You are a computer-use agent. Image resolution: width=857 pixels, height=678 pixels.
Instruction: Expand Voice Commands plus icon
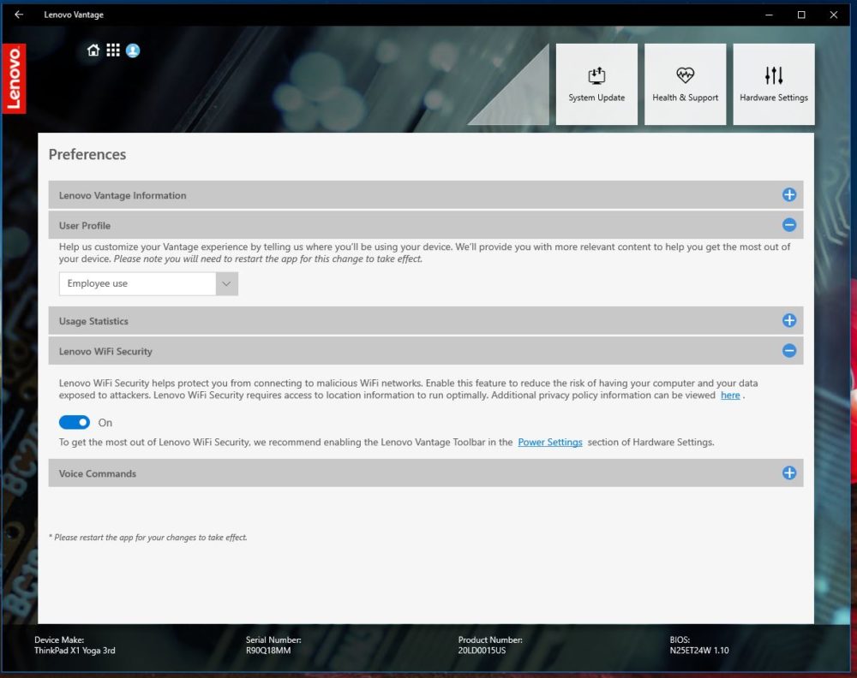(788, 473)
